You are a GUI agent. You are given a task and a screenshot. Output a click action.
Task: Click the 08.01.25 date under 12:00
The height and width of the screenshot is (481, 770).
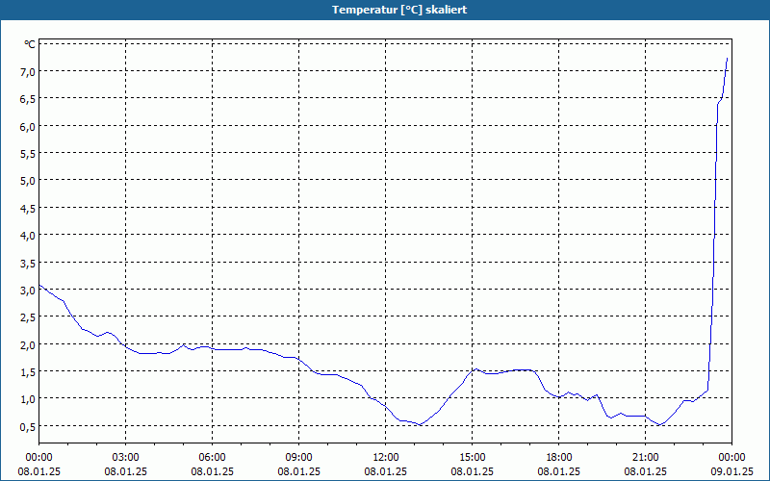(x=386, y=471)
